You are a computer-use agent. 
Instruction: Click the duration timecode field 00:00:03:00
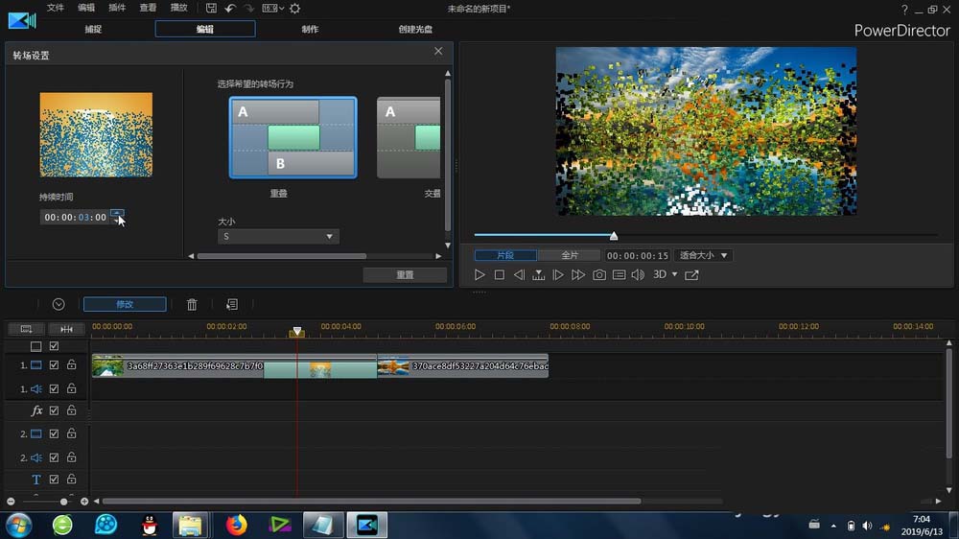[75, 217]
